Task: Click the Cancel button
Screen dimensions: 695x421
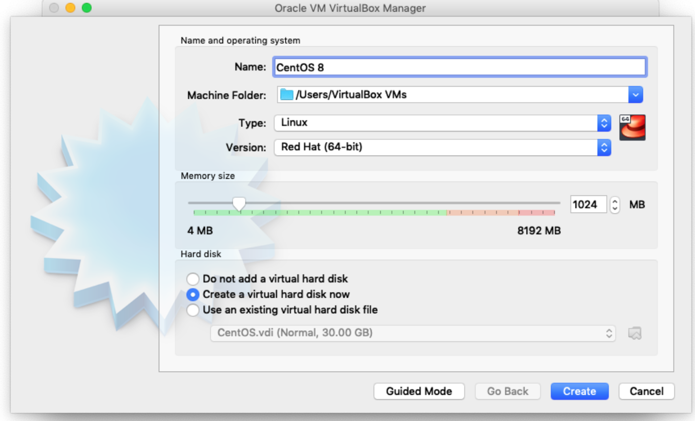Action: [x=647, y=391]
